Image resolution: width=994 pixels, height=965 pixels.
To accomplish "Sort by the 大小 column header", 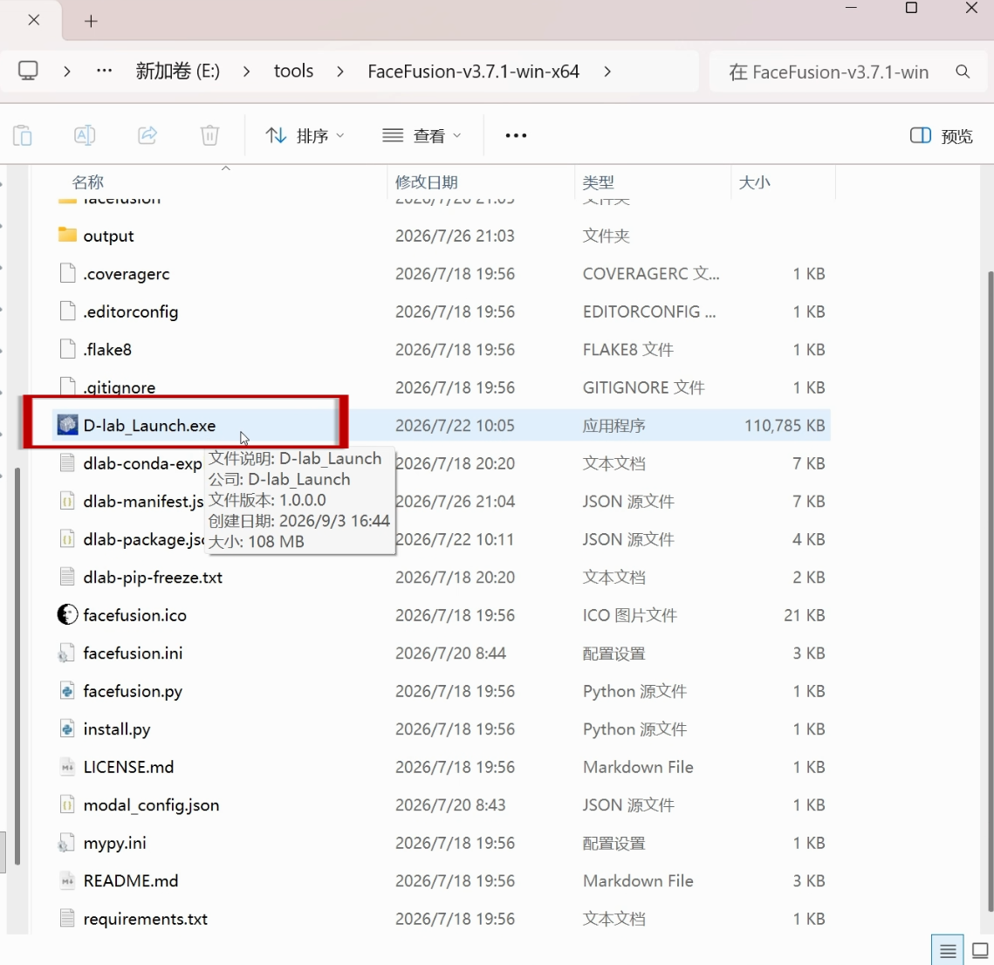I will [754, 182].
